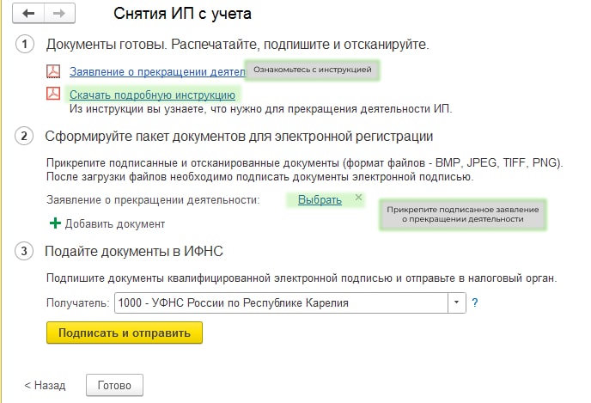The image size is (591, 403).
Task: Click the step 3 circle marker
Action: pos(26,252)
